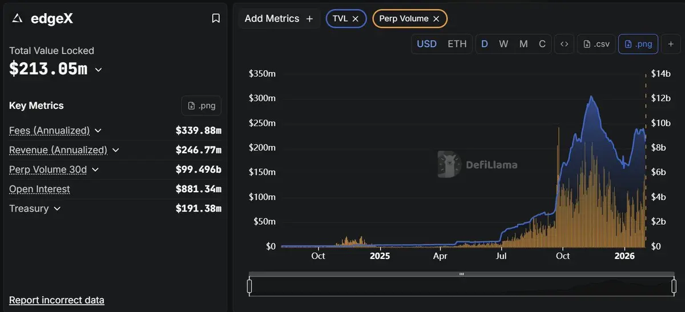Click the $350m left axis label
Image resolution: width=685 pixels, height=312 pixels.
coord(262,74)
